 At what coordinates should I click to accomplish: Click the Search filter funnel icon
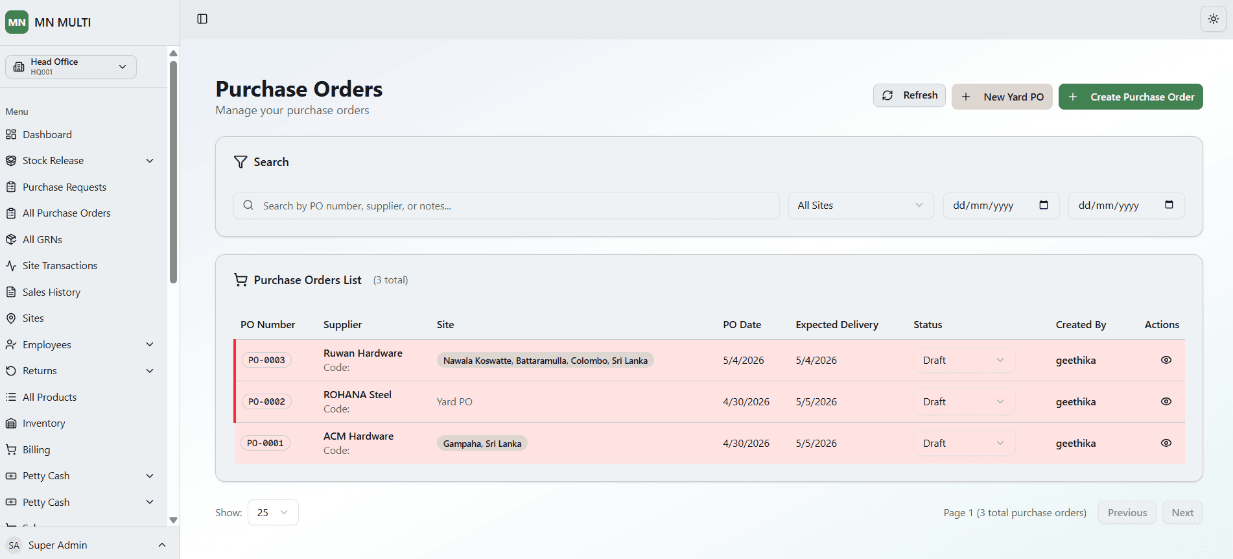[241, 162]
